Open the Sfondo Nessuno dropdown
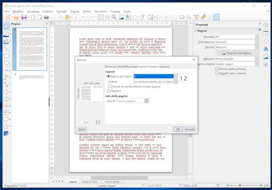This screenshot has width=272, height=190. coord(257,47)
